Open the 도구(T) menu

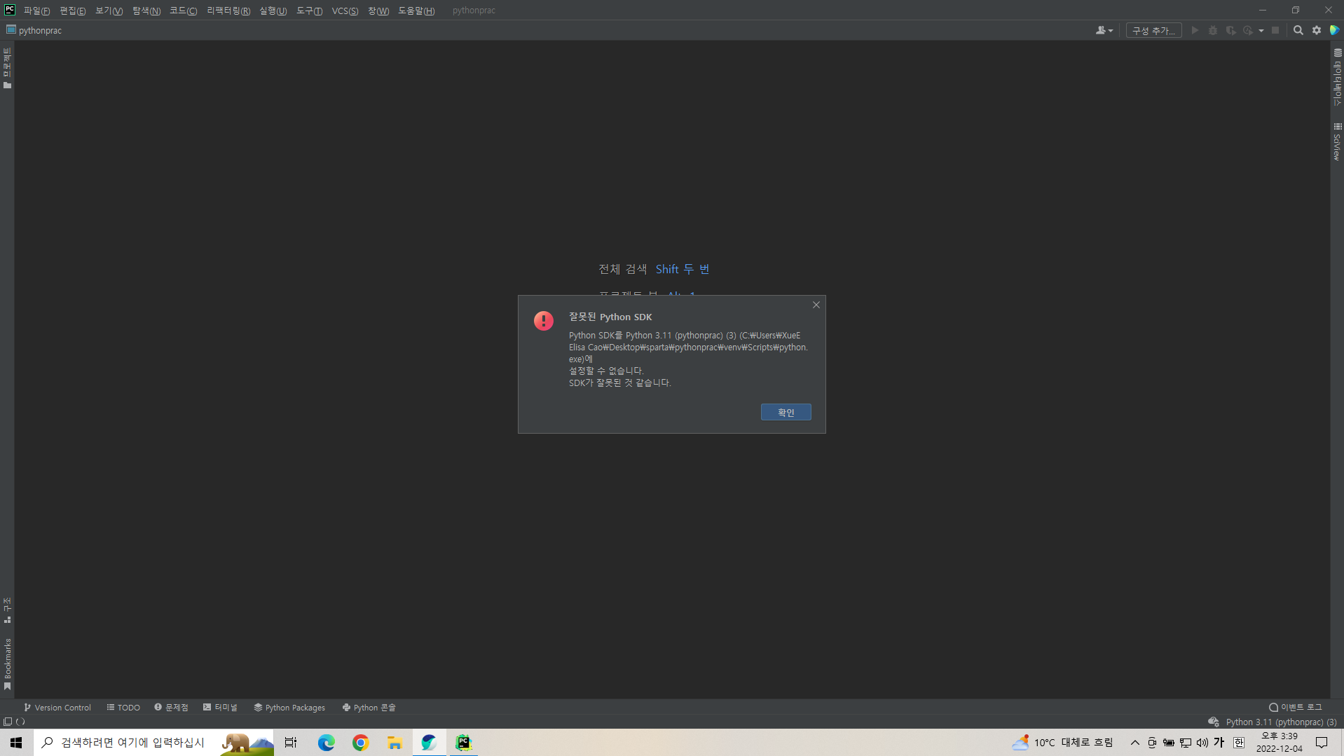click(x=309, y=11)
